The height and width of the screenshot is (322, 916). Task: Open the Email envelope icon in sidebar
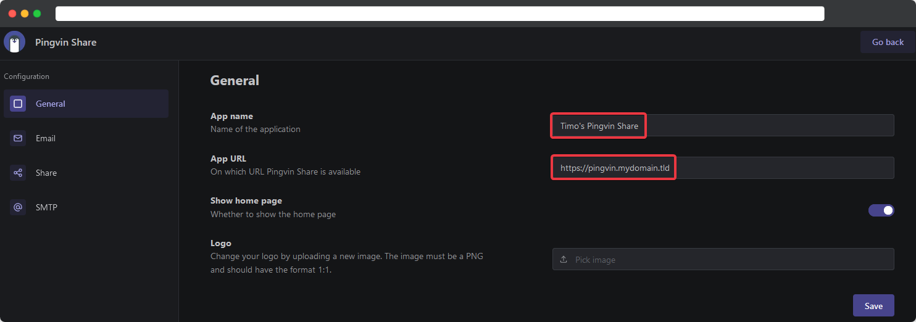(x=18, y=138)
